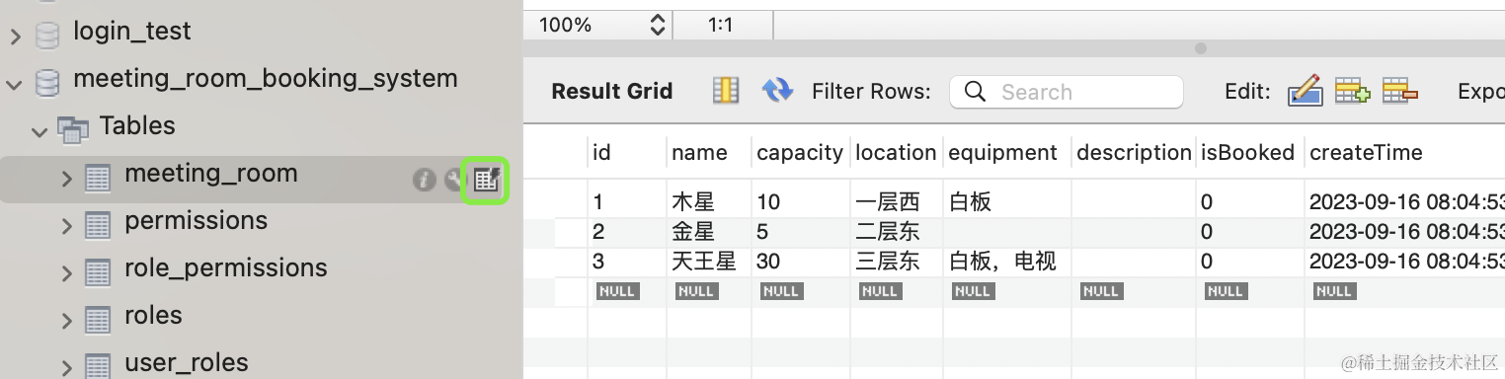
Task: Toggle wrap cell content grid icon
Action: pyautogui.click(x=726, y=91)
